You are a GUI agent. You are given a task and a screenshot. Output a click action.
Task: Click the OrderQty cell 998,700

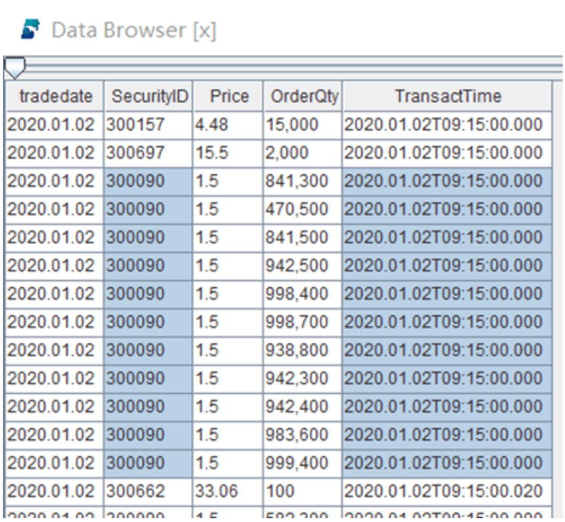(303, 322)
